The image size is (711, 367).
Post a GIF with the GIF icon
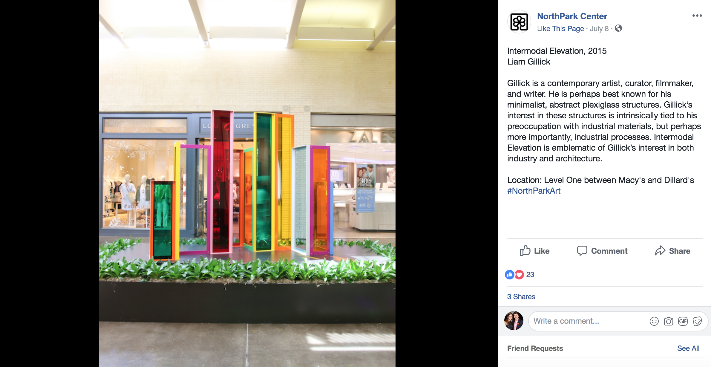(x=683, y=321)
